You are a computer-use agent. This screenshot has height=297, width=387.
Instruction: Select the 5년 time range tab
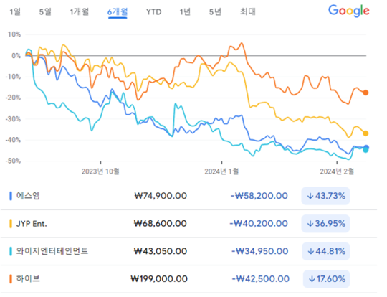pos(215,11)
